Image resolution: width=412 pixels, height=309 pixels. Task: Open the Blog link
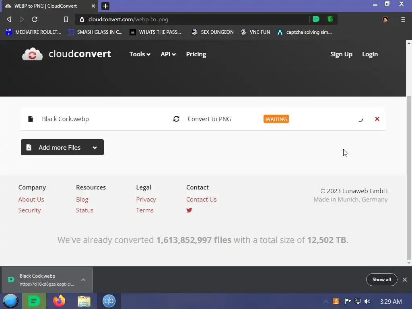point(82,200)
